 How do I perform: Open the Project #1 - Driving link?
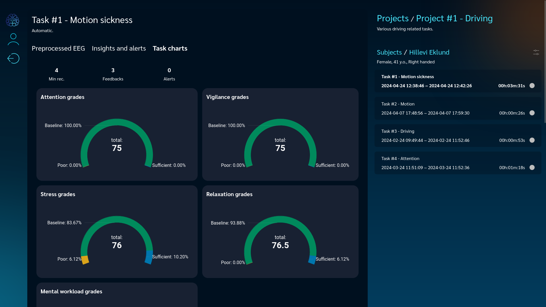point(454,18)
